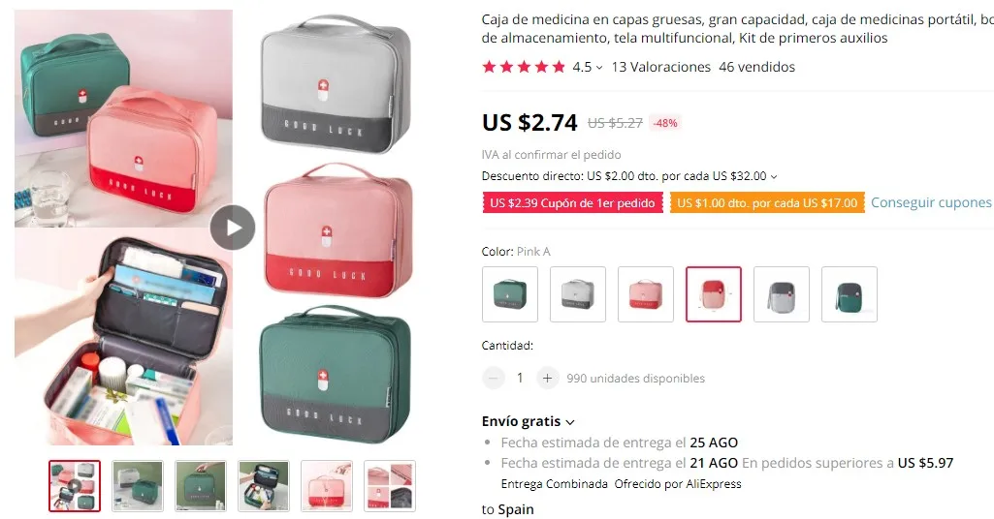
Task: Decrease quantity with the minus button
Action: point(494,378)
